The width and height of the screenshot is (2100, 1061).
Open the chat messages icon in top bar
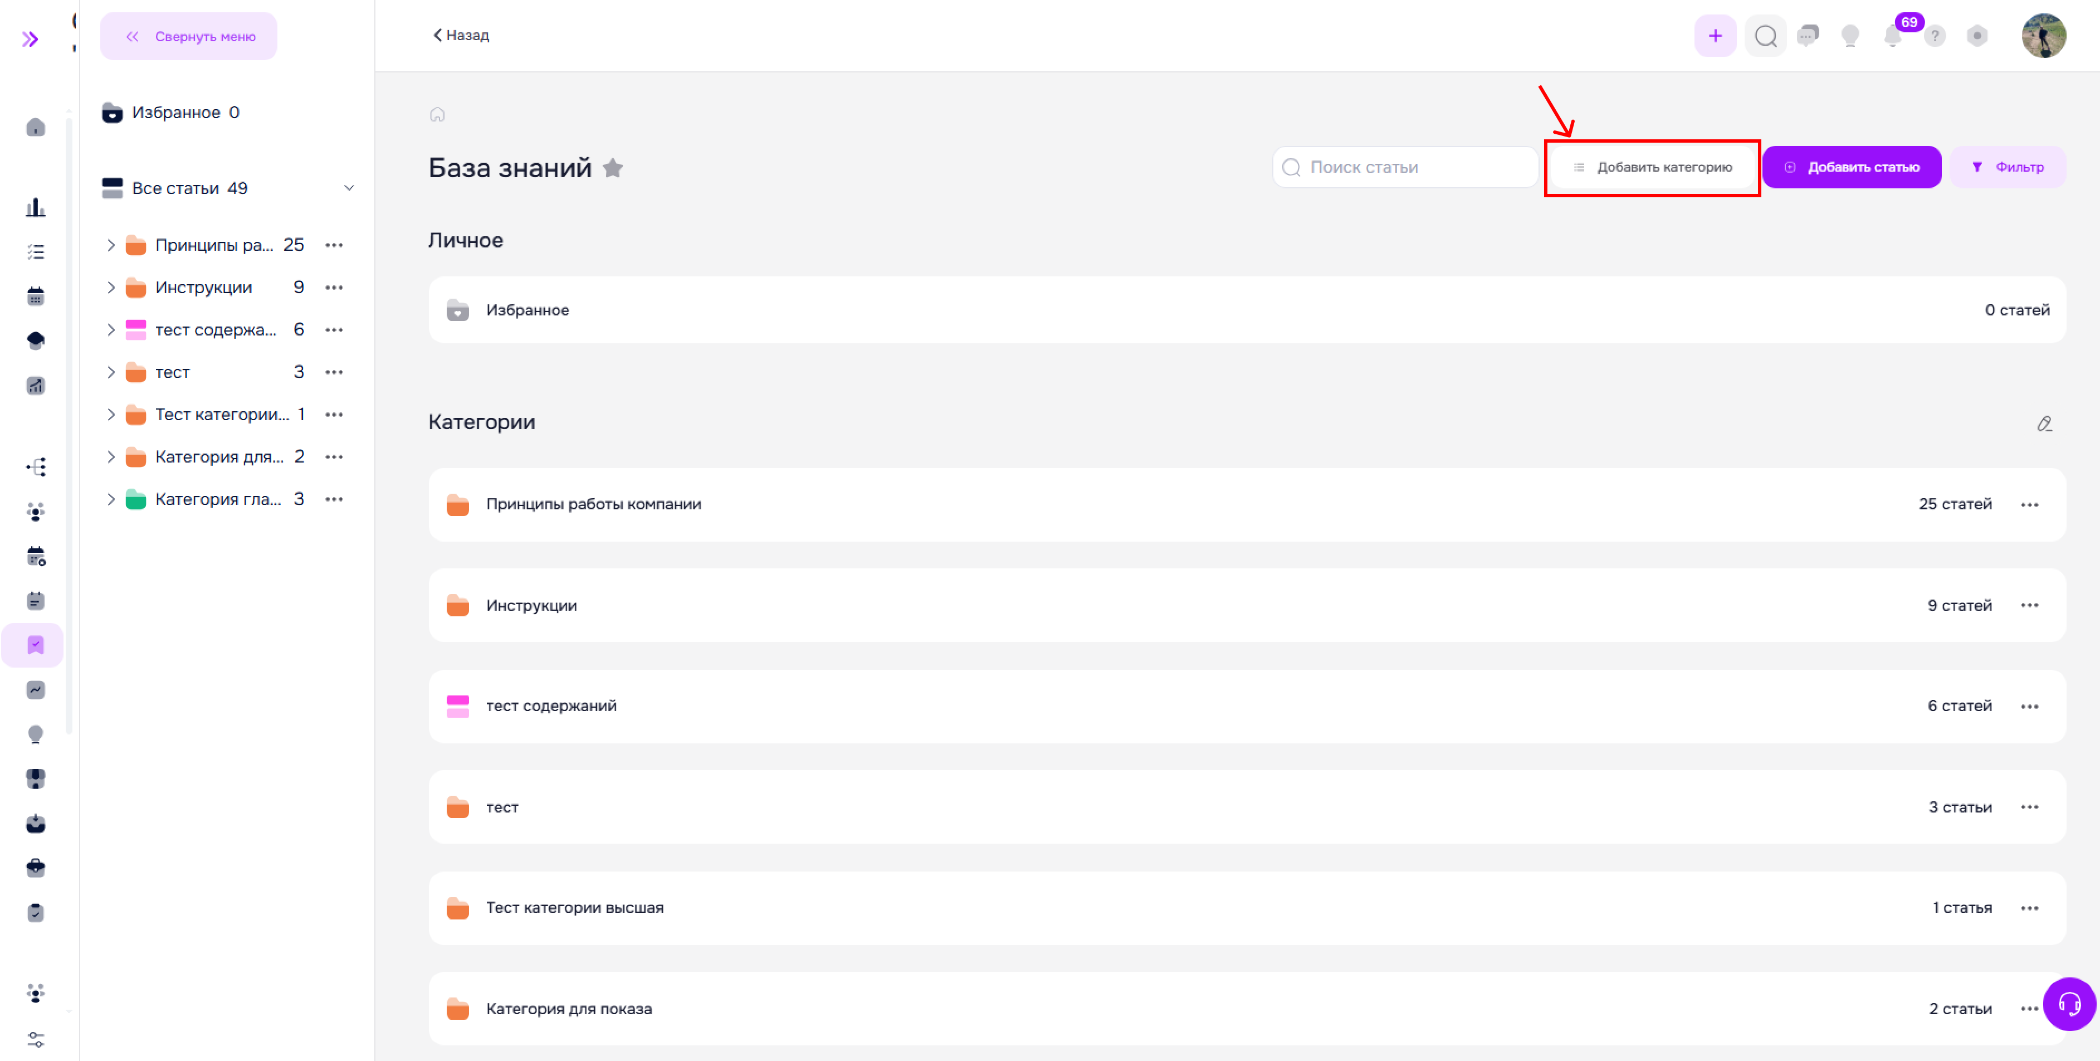click(x=1808, y=36)
